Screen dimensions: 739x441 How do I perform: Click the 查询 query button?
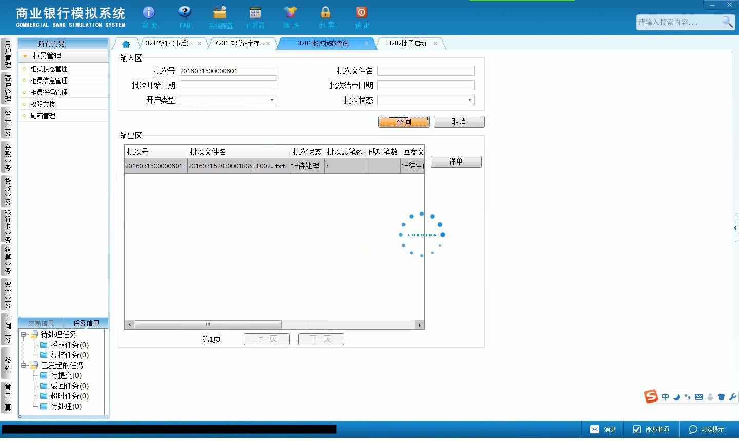coord(404,122)
